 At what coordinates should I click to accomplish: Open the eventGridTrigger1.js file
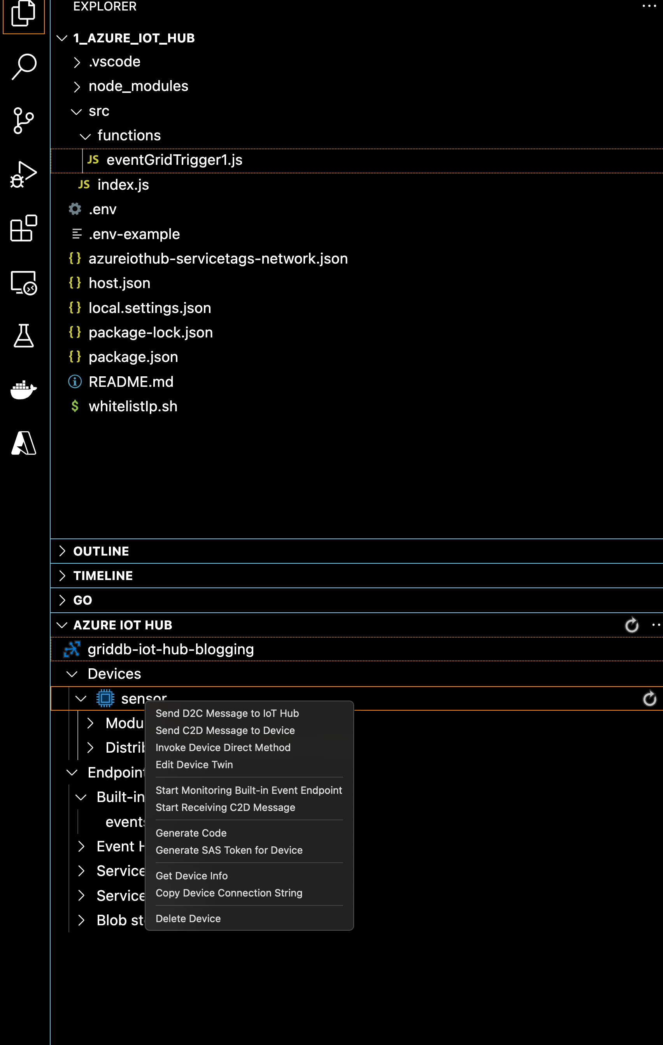(x=174, y=160)
